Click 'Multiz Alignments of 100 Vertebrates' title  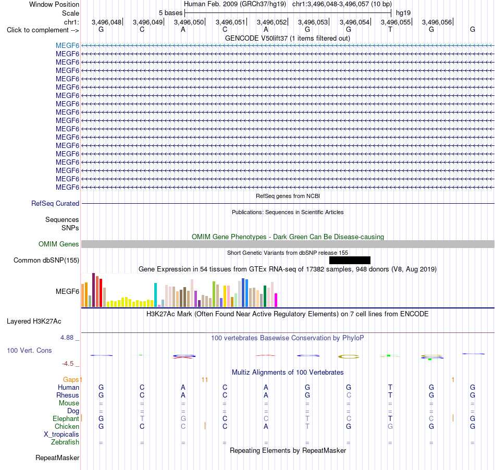(x=288, y=372)
